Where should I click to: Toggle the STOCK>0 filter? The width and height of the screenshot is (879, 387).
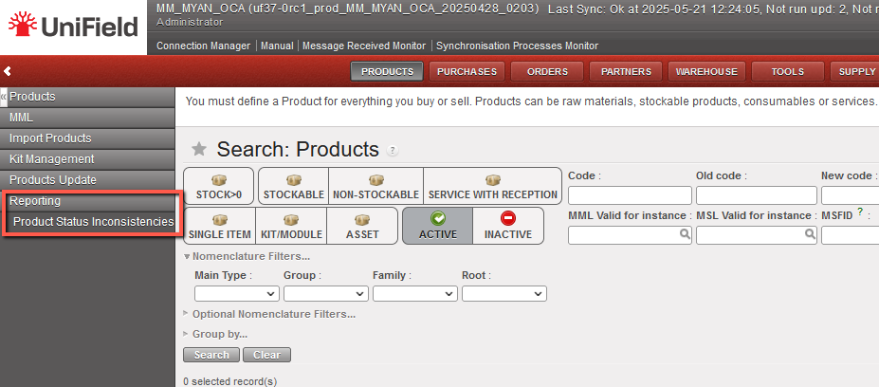(218, 186)
